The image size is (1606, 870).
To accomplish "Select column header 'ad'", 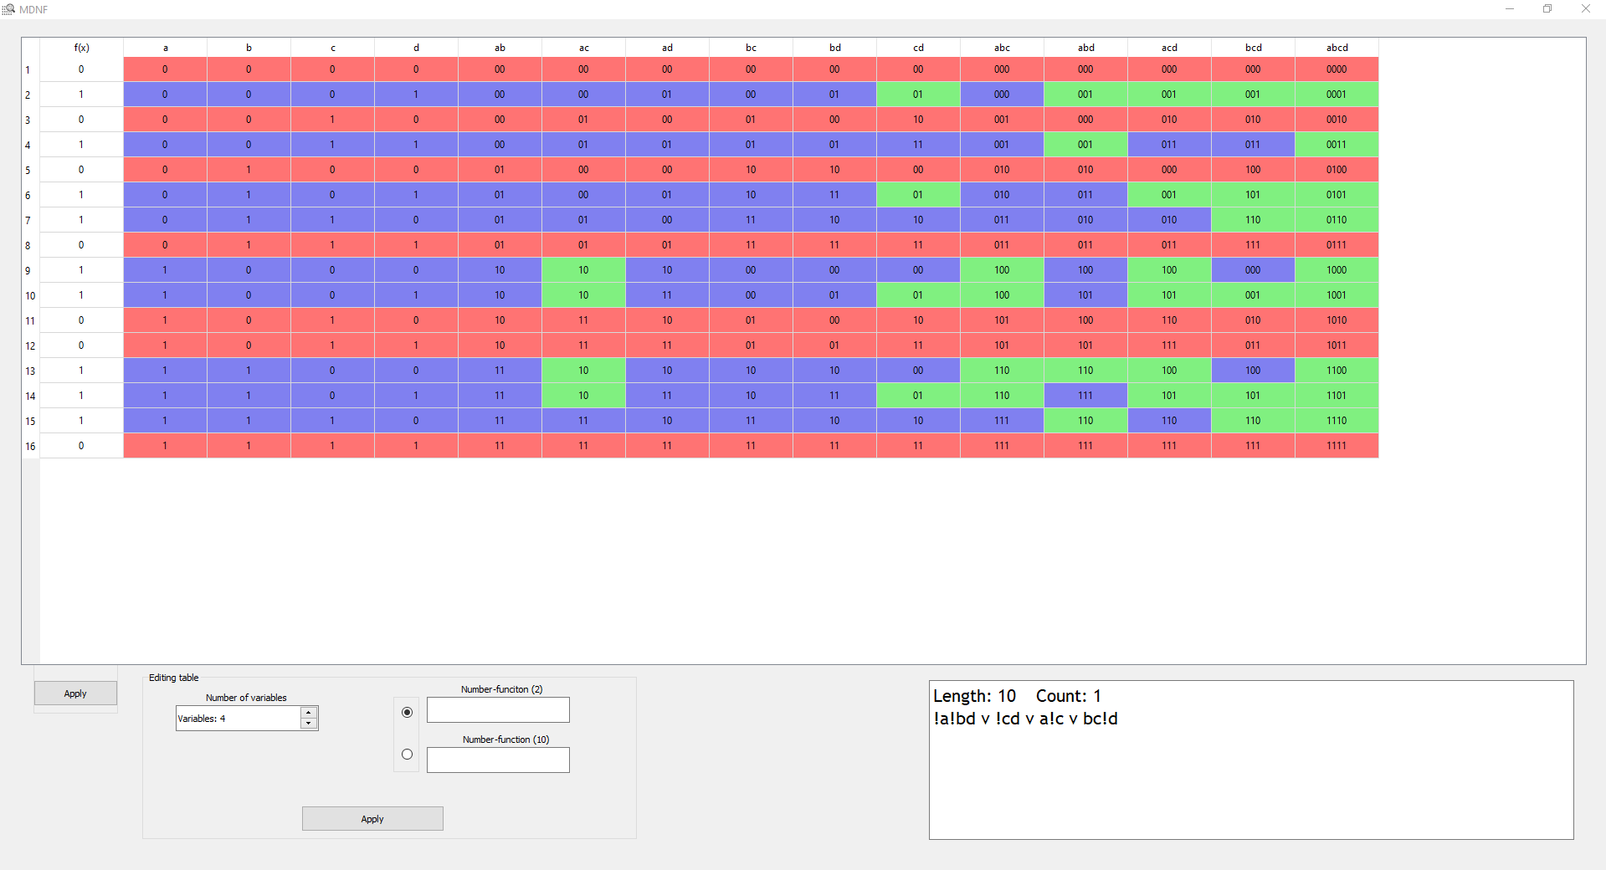I will (667, 48).
